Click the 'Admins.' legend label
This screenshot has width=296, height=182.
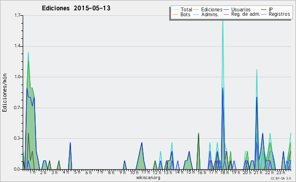pyautogui.click(x=210, y=14)
